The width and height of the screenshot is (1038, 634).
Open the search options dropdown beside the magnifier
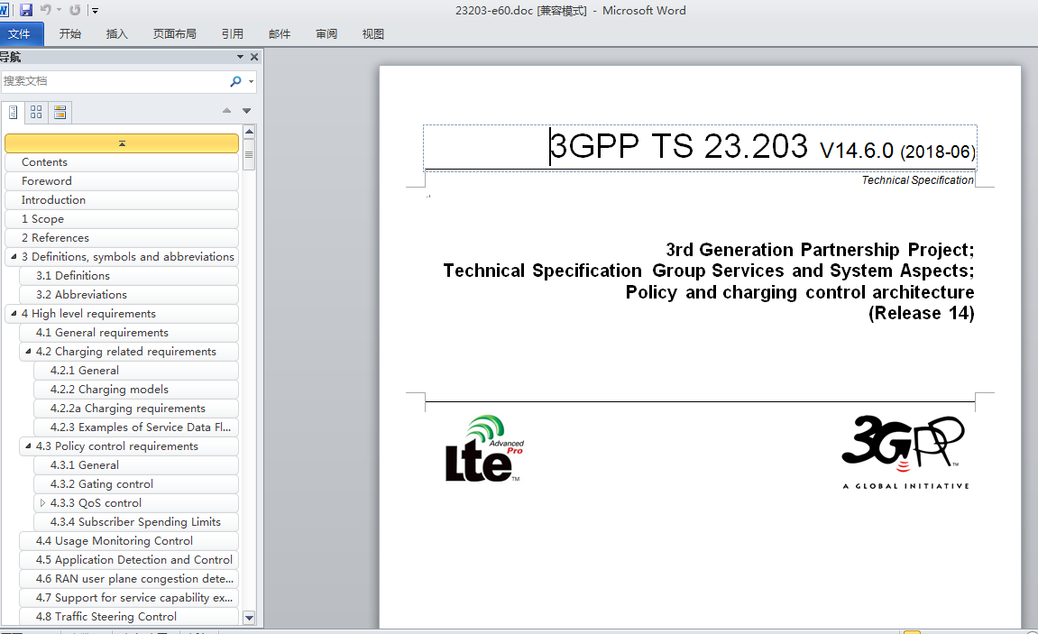pos(251,81)
